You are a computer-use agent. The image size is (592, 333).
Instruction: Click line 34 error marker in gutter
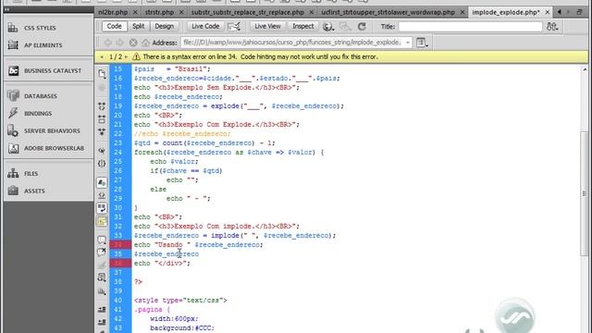pos(120,244)
